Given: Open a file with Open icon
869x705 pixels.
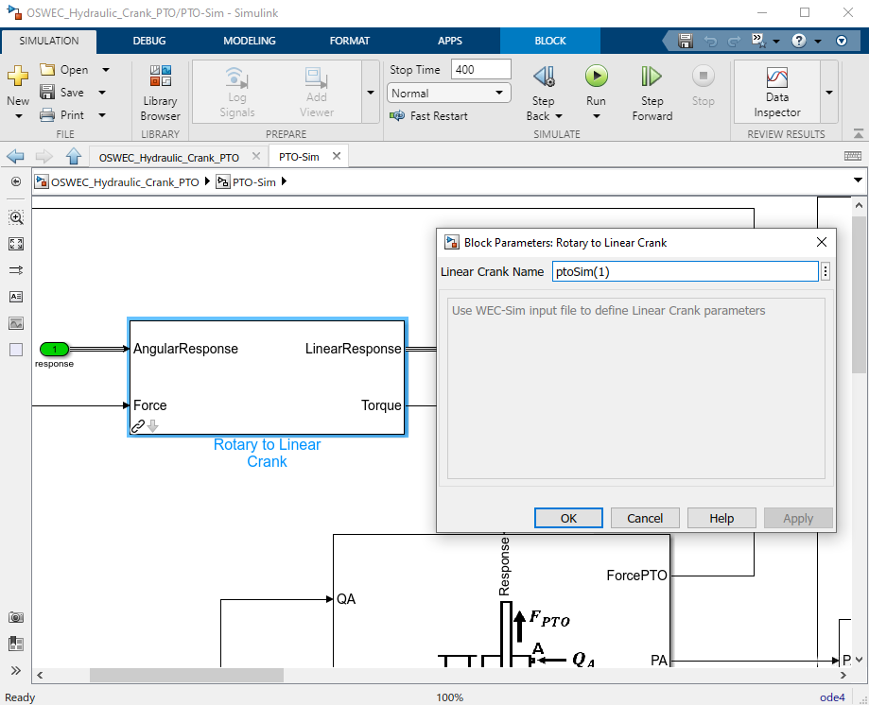Looking at the screenshot, I should 47,70.
